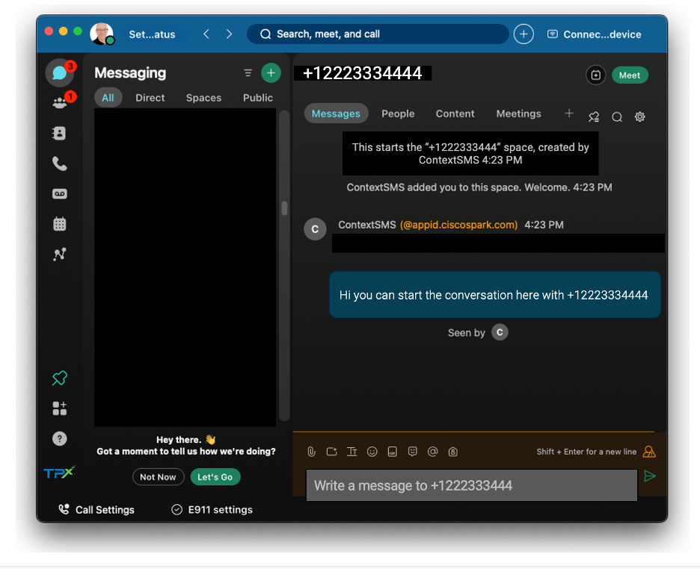Open the space settings gear icon
Image resolution: width=700 pixels, height=569 pixels.
click(x=639, y=116)
